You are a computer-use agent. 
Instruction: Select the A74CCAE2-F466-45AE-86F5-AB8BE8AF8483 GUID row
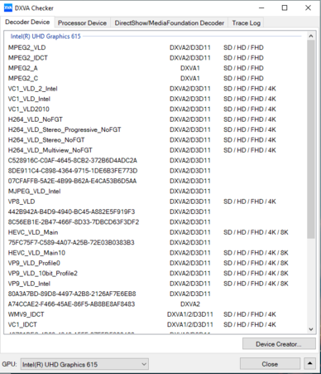coord(156,304)
